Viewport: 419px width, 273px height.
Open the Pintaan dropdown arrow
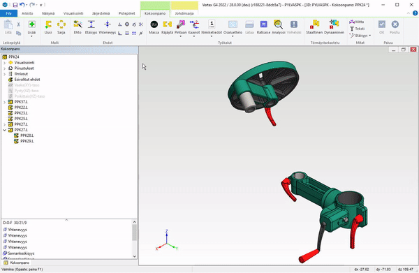pos(181,36)
